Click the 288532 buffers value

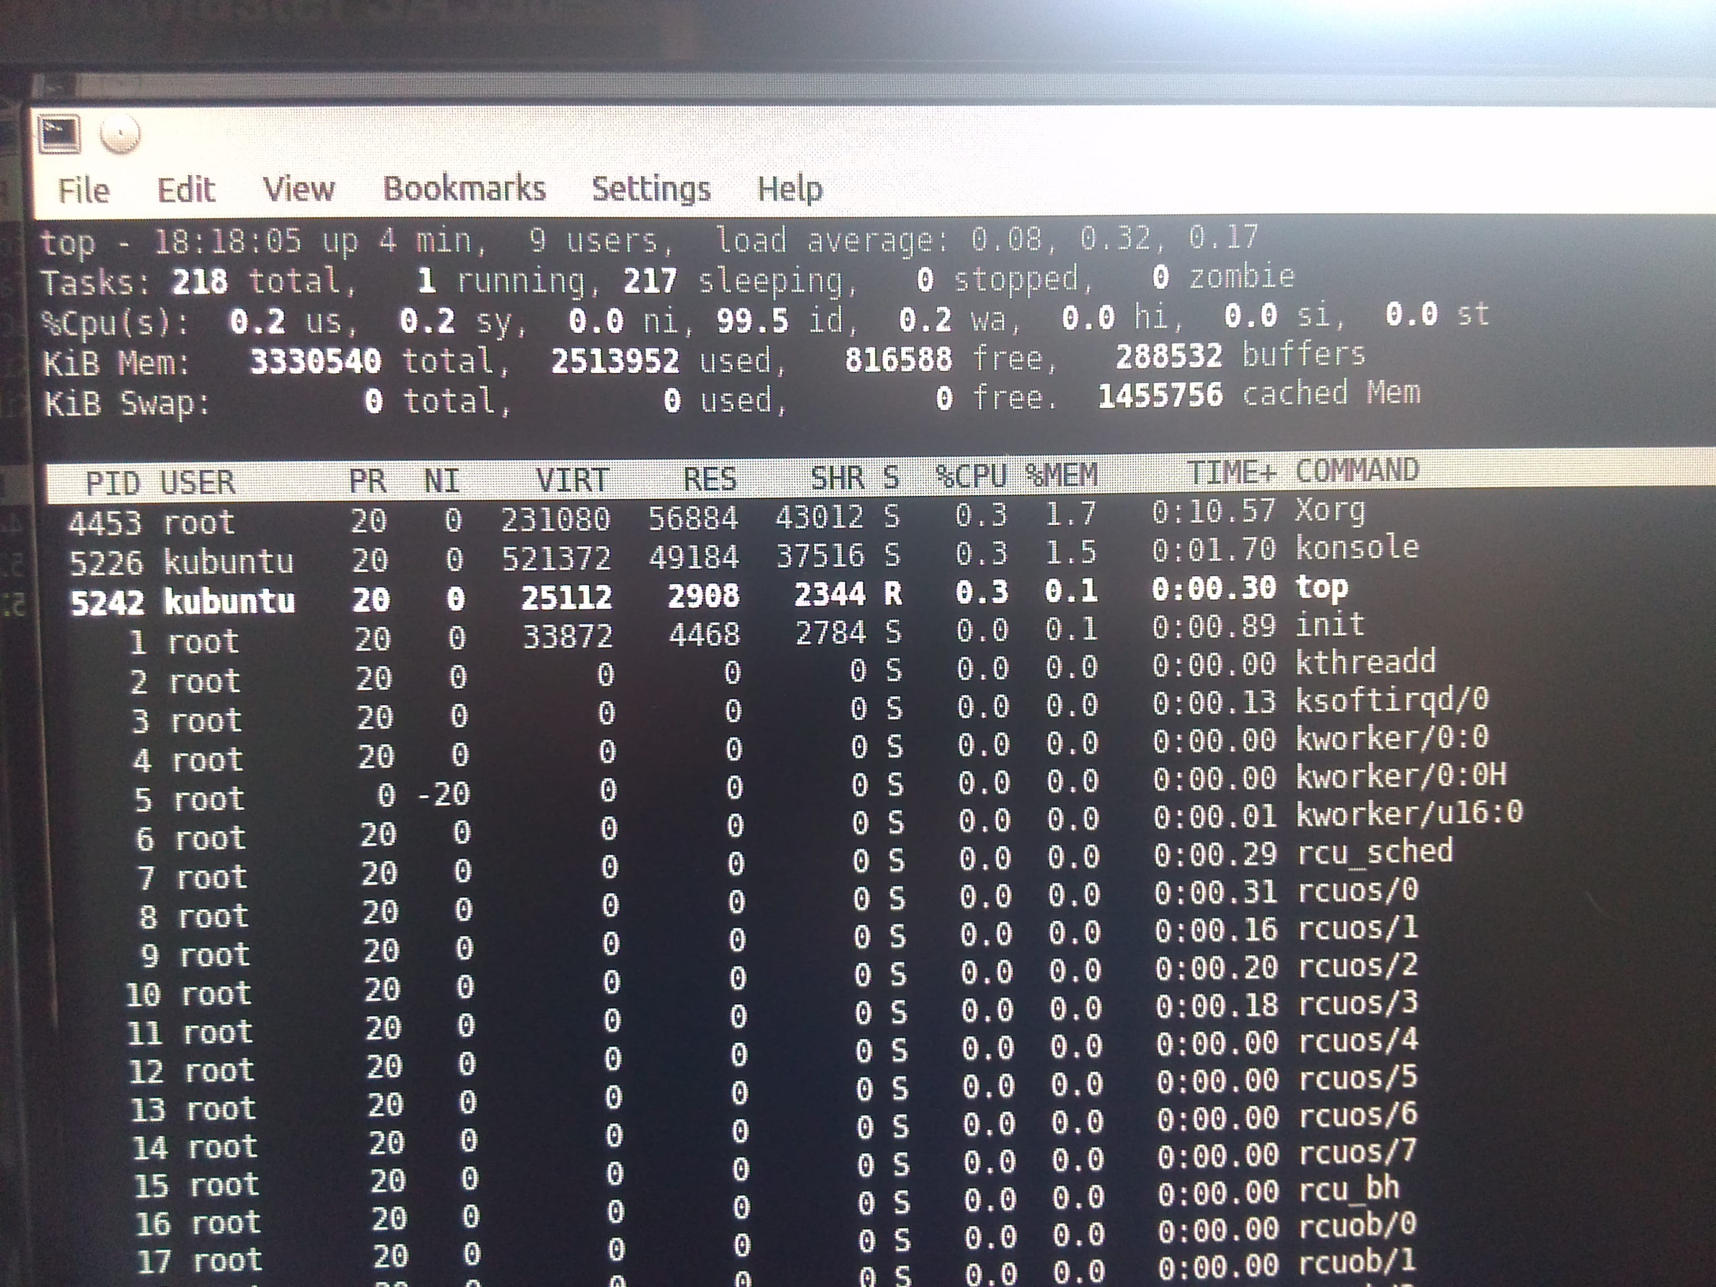1168,356
